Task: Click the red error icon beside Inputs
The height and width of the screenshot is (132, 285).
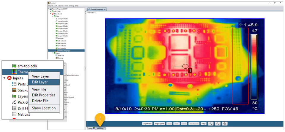Action: pos(9,78)
